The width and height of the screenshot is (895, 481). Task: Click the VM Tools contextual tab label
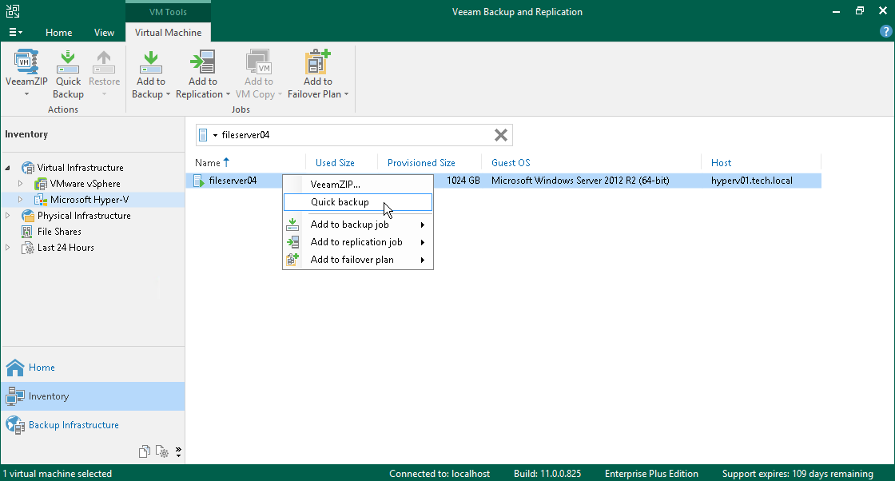[168, 12]
